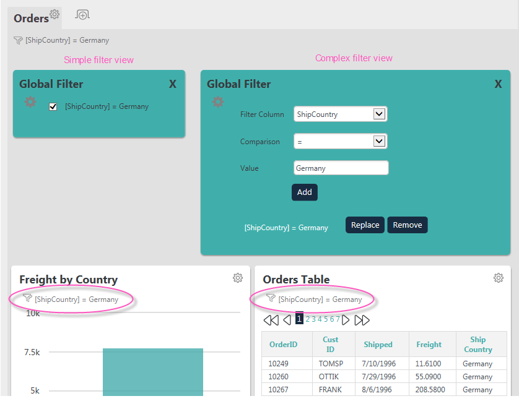The width and height of the screenshot is (519, 409).
Task: Select page 1 in table pager
Action: (x=299, y=319)
